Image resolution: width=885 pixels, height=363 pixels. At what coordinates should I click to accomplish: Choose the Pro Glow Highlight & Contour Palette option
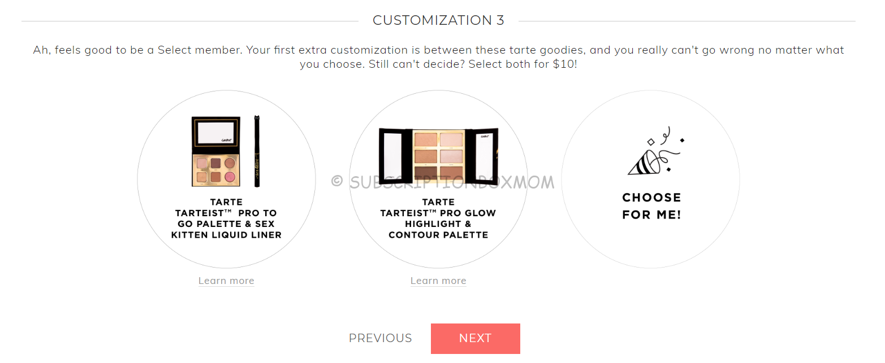coord(438,180)
